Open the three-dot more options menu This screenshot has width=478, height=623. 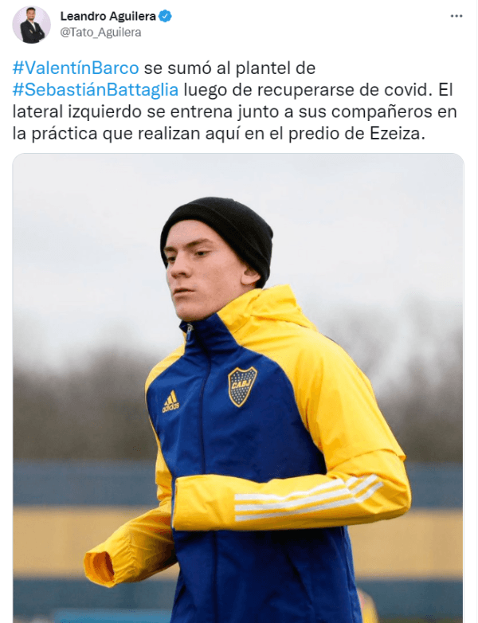click(456, 16)
